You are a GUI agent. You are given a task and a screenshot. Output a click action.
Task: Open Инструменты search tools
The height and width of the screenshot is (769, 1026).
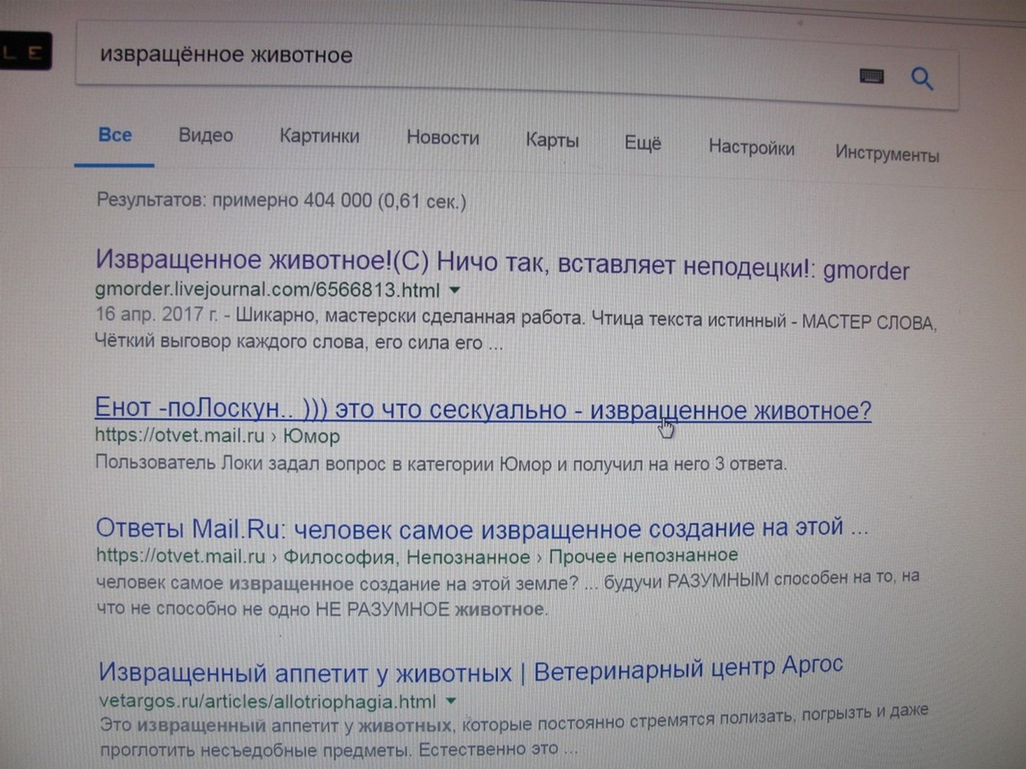(x=887, y=154)
